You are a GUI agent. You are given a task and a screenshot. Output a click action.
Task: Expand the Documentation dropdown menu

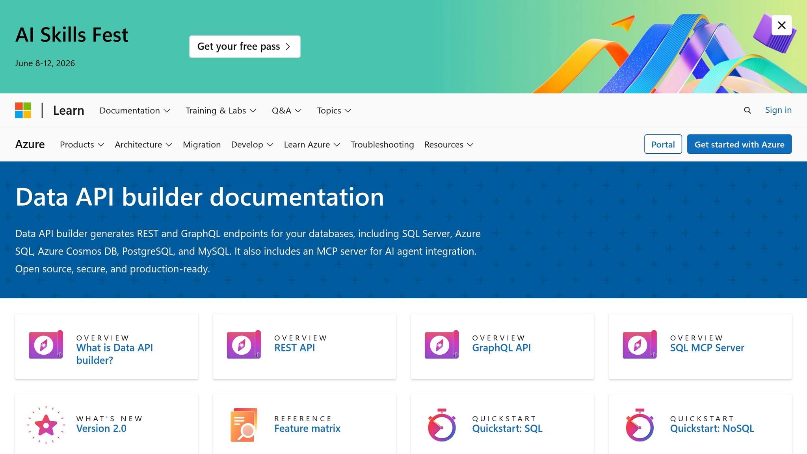pyautogui.click(x=135, y=111)
